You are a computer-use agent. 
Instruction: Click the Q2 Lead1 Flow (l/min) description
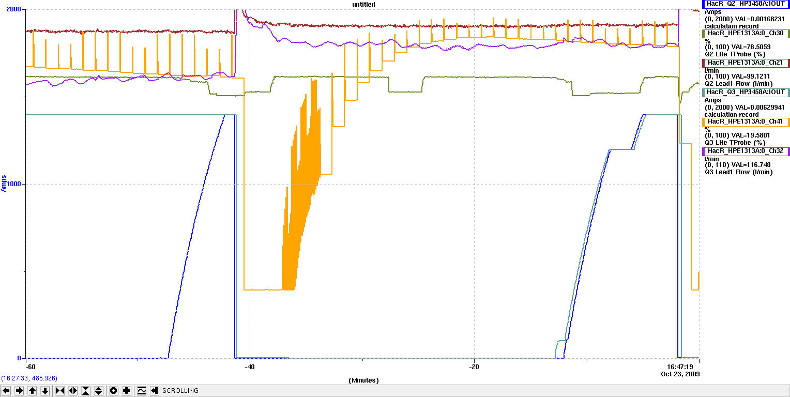click(x=739, y=83)
